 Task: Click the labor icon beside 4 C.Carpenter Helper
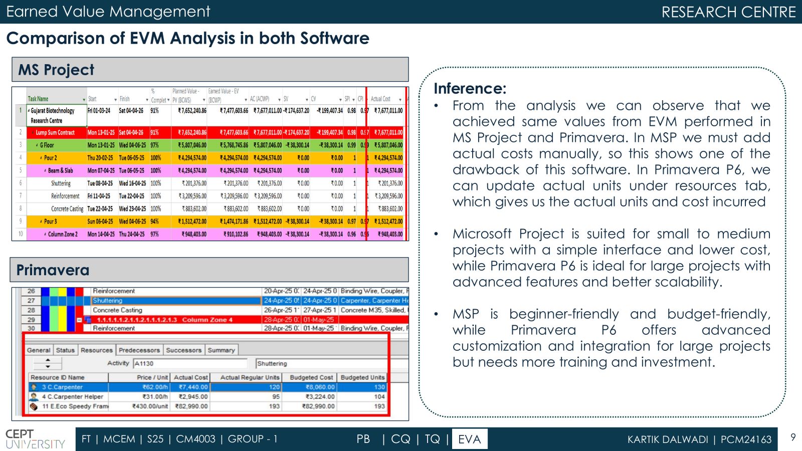coord(34,396)
